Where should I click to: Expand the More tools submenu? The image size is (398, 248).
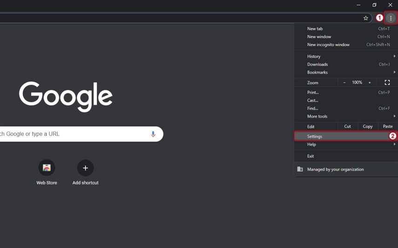[346, 116]
